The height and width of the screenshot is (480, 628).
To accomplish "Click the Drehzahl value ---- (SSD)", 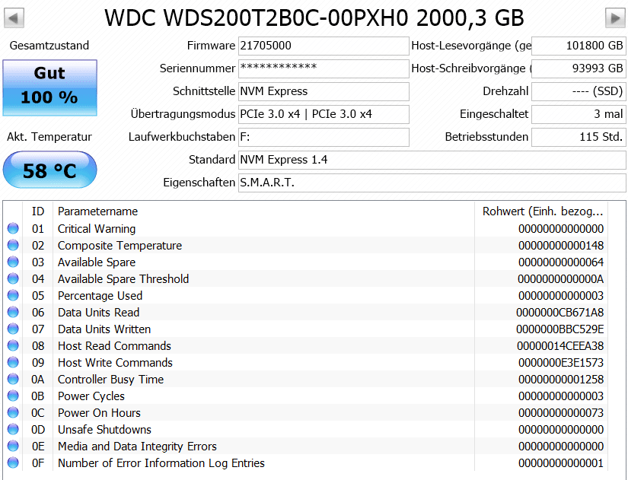I will point(579,92).
